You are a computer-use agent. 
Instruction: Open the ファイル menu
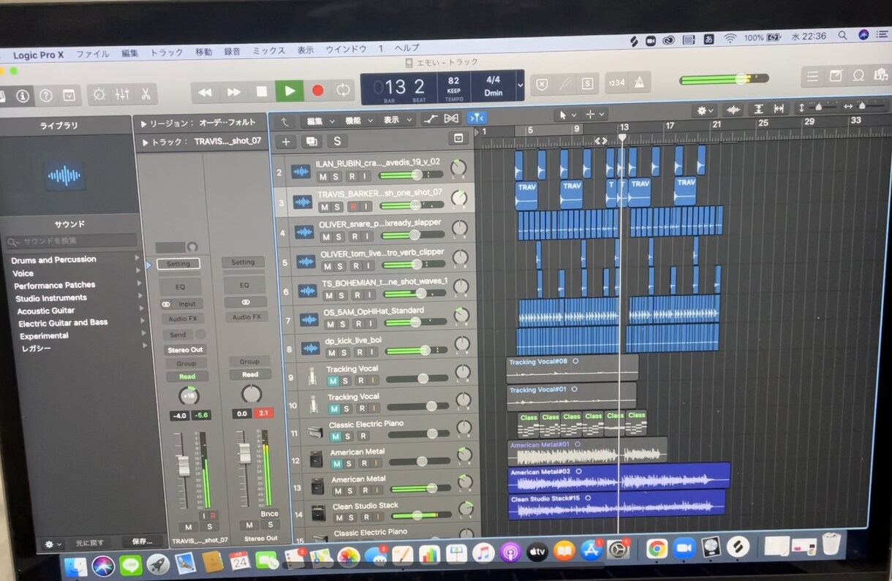tap(93, 53)
